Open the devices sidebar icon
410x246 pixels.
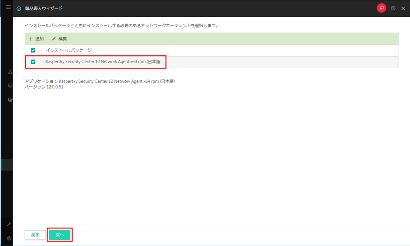point(10,100)
